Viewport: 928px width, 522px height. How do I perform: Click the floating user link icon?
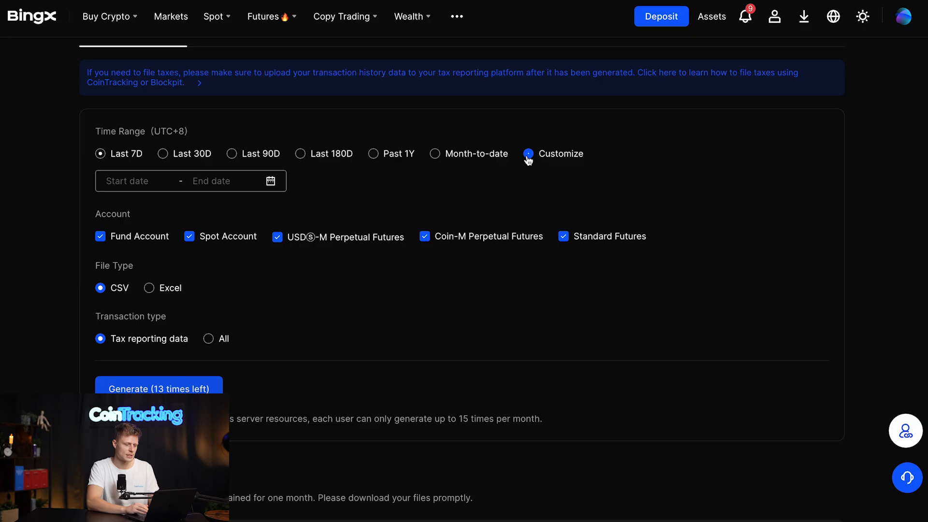click(x=906, y=431)
